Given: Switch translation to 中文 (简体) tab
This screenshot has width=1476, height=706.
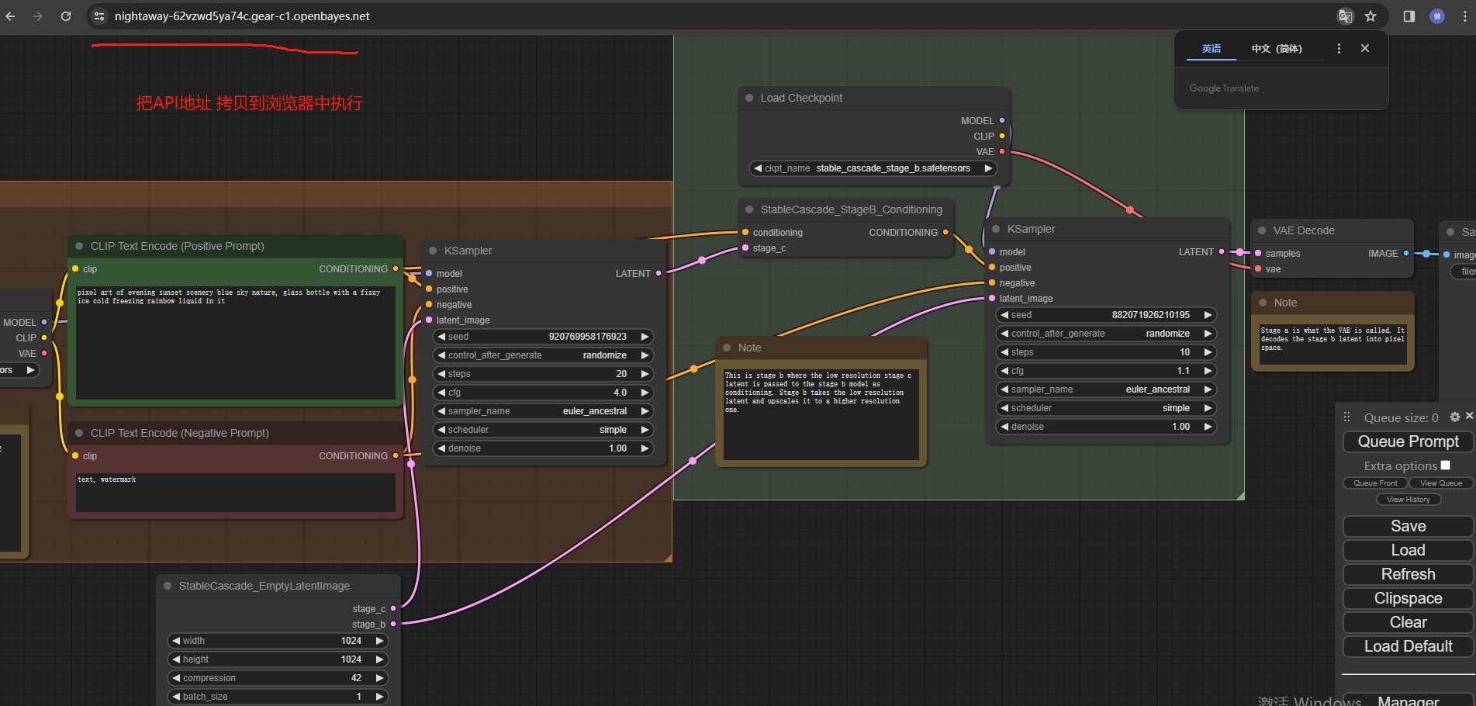Looking at the screenshot, I should [x=1277, y=48].
